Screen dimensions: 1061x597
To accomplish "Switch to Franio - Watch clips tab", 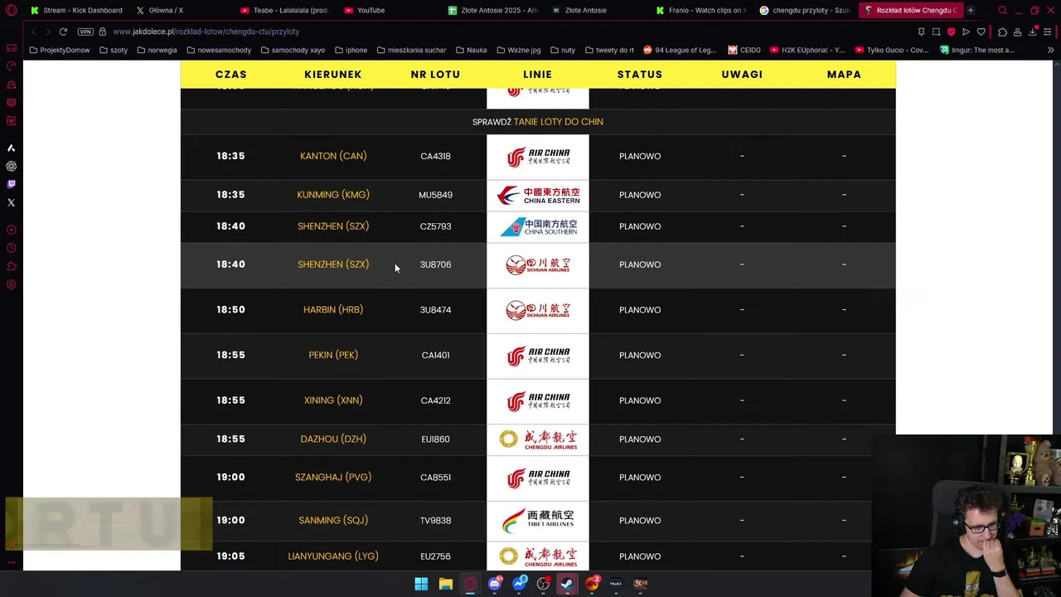I will point(700,10).
